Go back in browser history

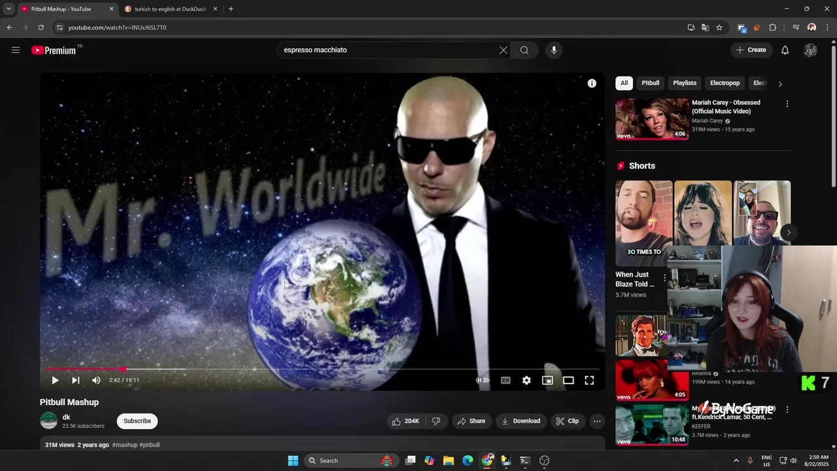pyautogui.click(x=9, y=27)
